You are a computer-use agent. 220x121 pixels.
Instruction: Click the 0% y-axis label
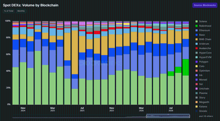click(x=9, y=104)
